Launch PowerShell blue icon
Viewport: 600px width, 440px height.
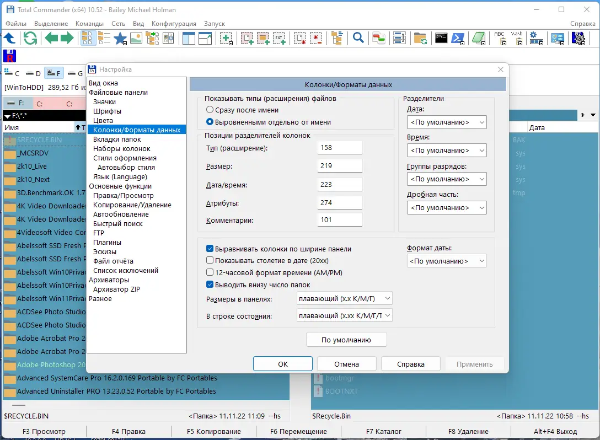click(458, 38)
